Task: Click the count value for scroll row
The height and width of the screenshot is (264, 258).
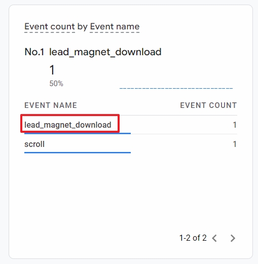Action: point(235,144)
